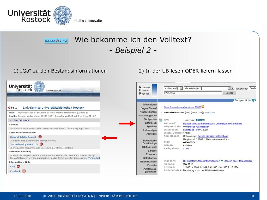267x200 pixels.
Task: Click the green arrow icon in Standort row
Action: pyautogui.click(x=222, y=161)
